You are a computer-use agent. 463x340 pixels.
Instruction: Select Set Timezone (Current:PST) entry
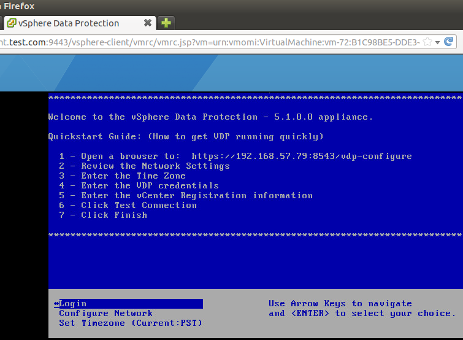pos(131,323)
